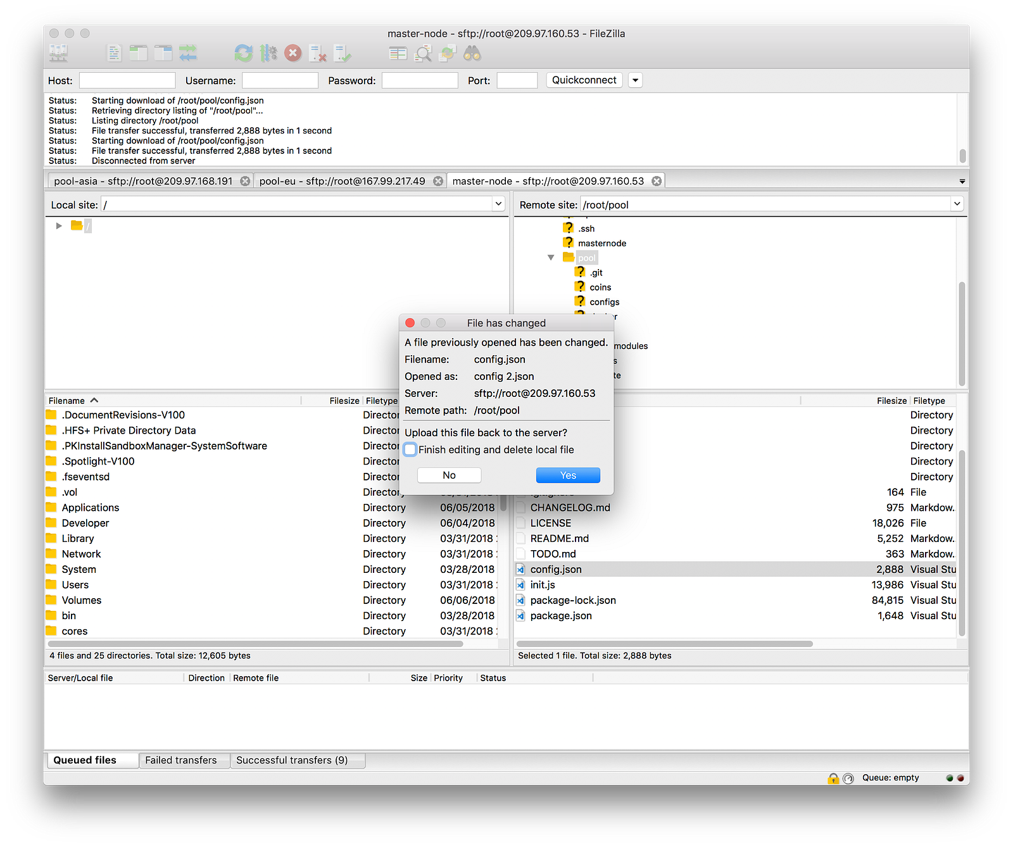The image size is (1013, 847).
Task: Collapse the pool folder in remote tree
Action: pyautogui.click(x=551, y=258)
